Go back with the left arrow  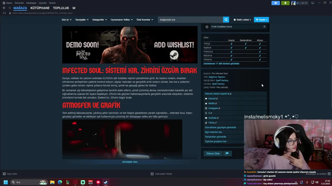pyautogui.click(x=4, y=8)
